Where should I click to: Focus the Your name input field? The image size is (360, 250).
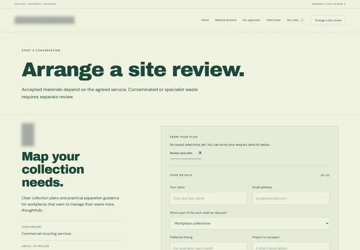pyautogui.click(x=208, y=198)
